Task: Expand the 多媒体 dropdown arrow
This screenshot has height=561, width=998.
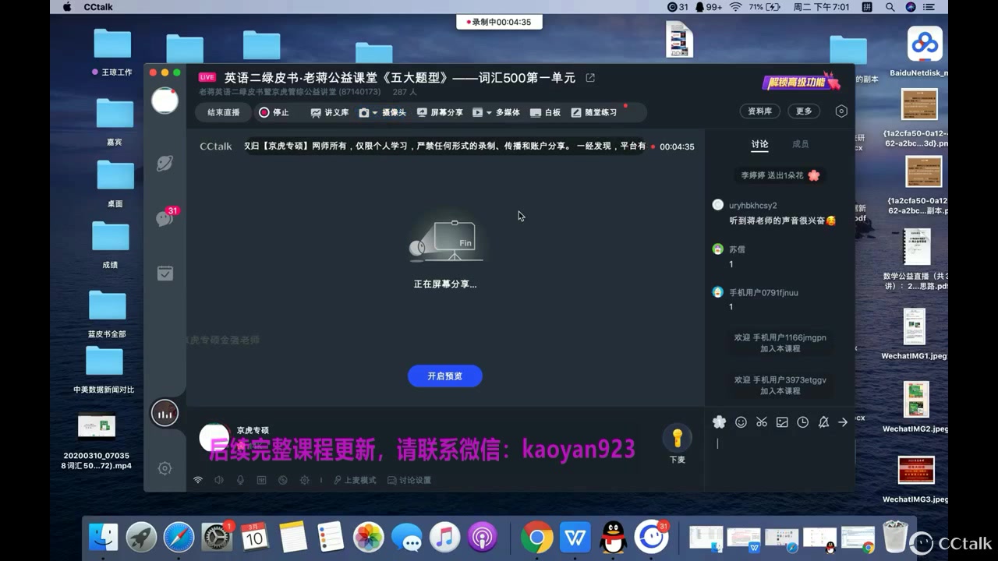Action: pyautogui.click(x=489, y=113)
